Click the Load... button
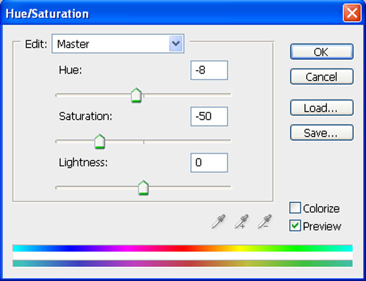 coord(321,108)
